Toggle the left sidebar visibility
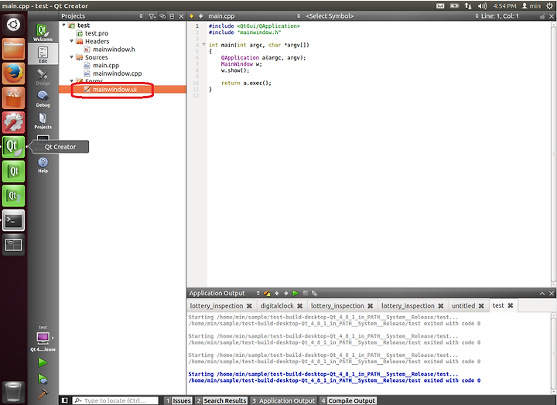 click(65, 400)
